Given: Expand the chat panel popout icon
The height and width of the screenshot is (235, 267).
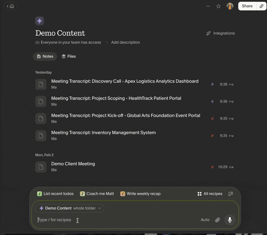Looking at the screenshot, I should point(231,194).
